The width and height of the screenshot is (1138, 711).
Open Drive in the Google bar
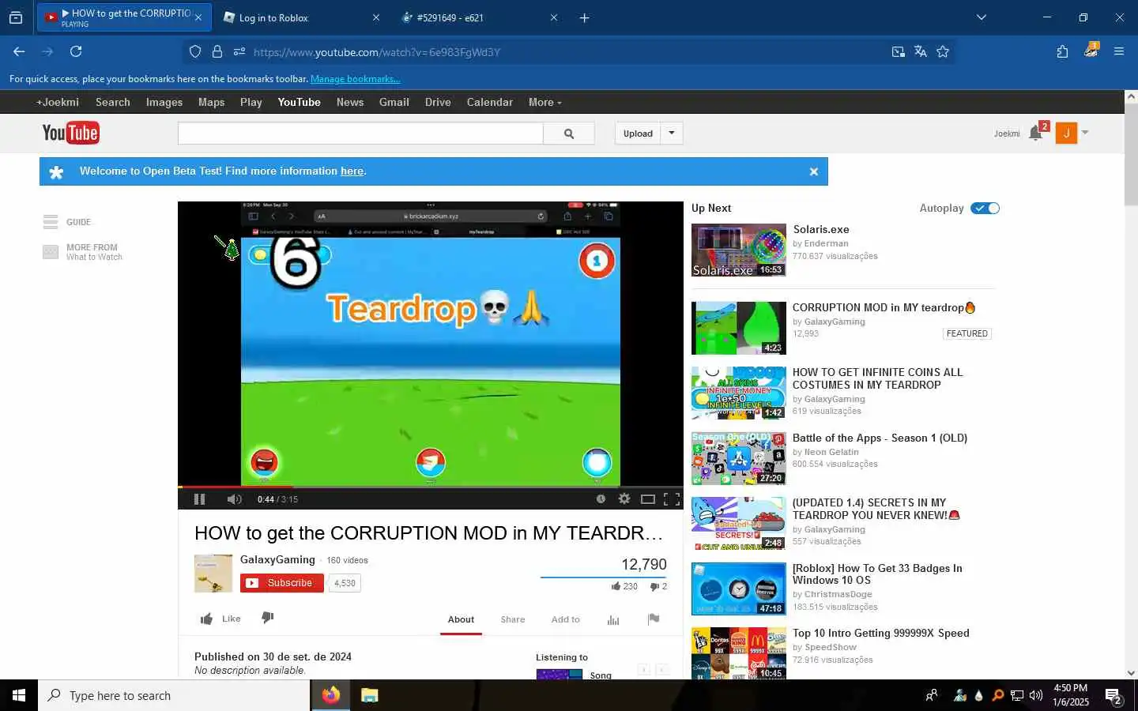(x=438, y=102)
